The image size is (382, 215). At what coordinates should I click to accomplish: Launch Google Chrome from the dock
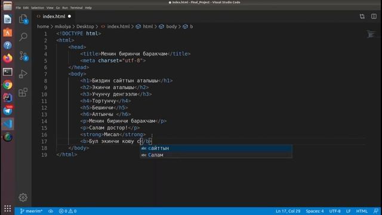pyautogui.click(x=8, y=85)
